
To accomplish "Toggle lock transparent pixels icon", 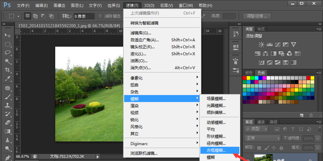I will click(259, 148).
